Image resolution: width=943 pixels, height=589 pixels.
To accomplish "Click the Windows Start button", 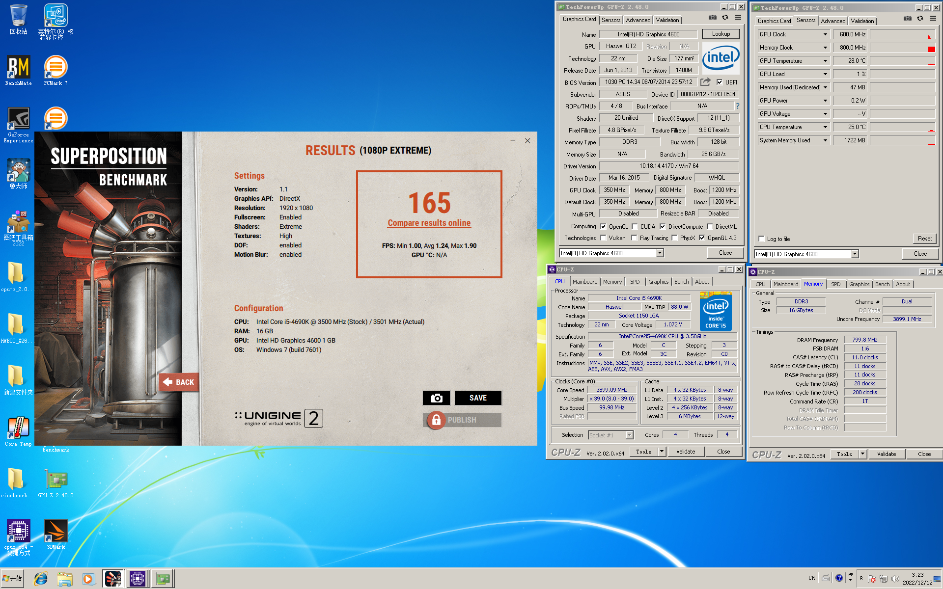I will click(13, 579).
